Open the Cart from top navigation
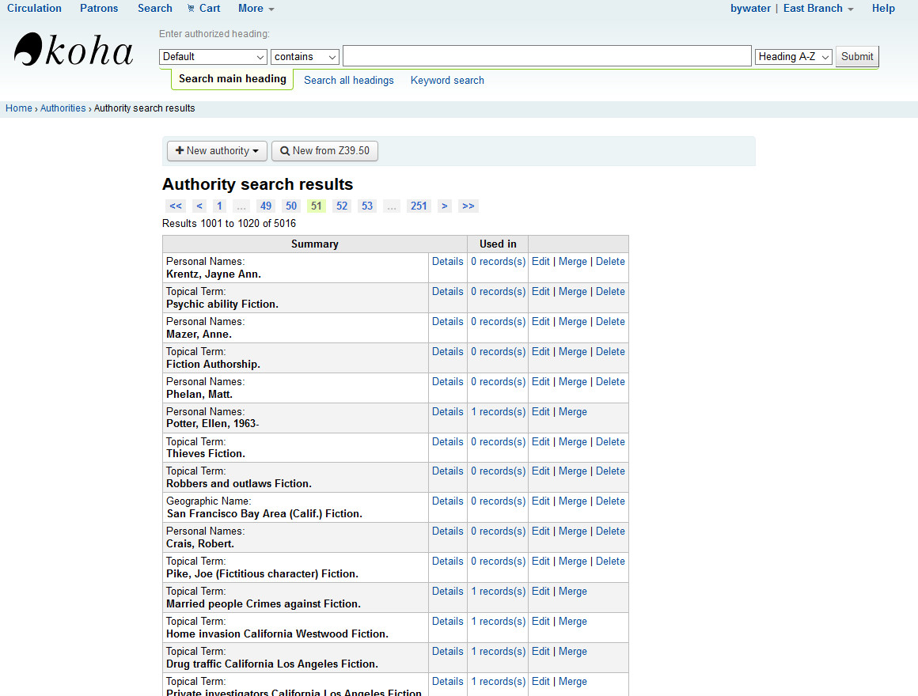Screen dimensions: 918x696 click(x=204, y=9)
